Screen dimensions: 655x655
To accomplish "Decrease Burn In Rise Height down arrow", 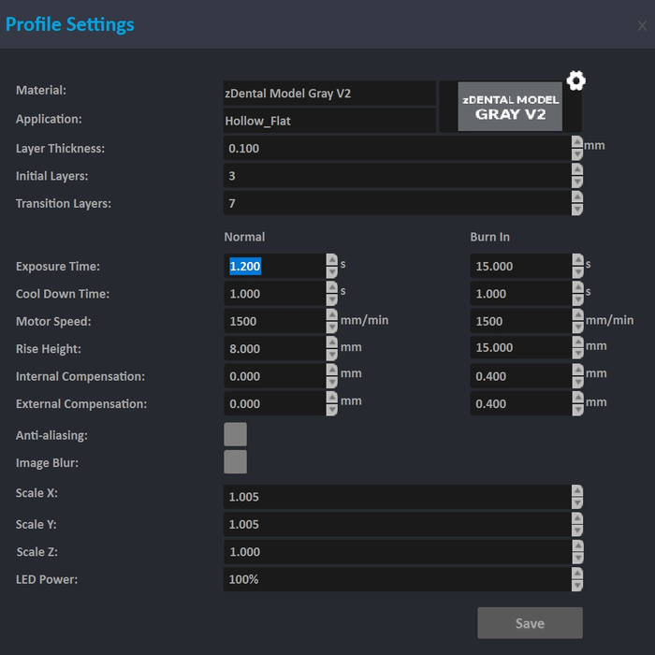I will click(577, 355).
